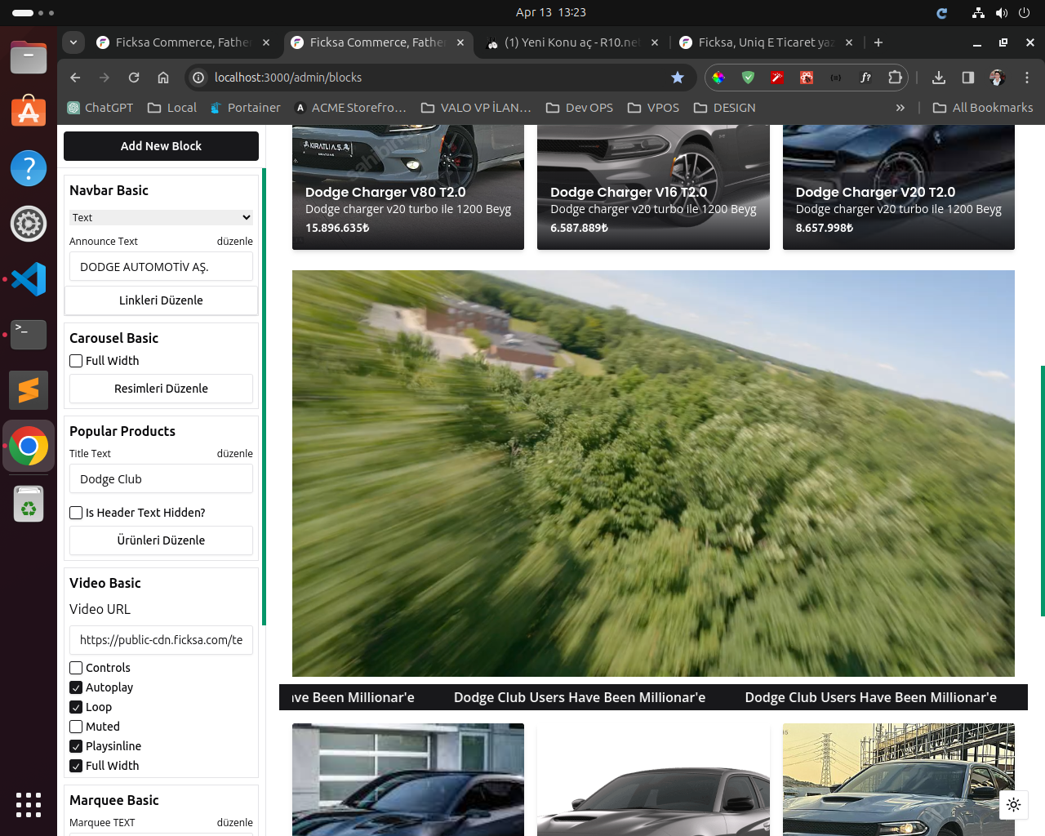Screen dimensions: 1045x836
Task: View site information for localhost
Action: (198, 78)
